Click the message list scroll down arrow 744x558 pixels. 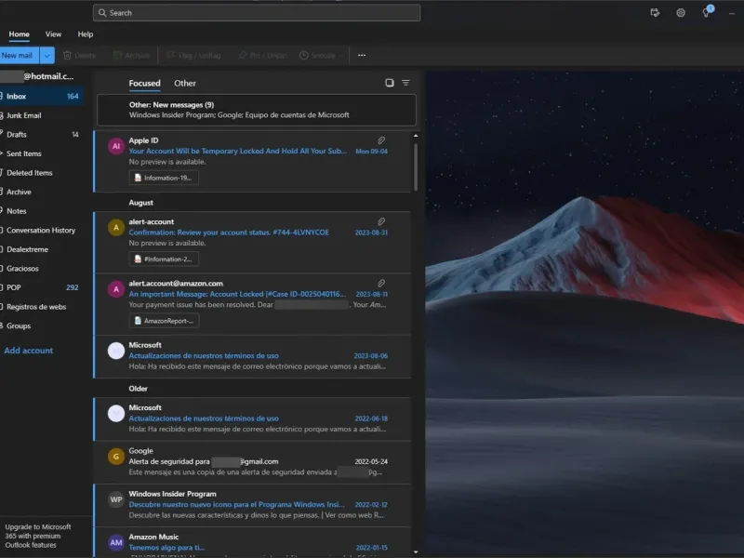pyautogui.click(x=416, y=551)
